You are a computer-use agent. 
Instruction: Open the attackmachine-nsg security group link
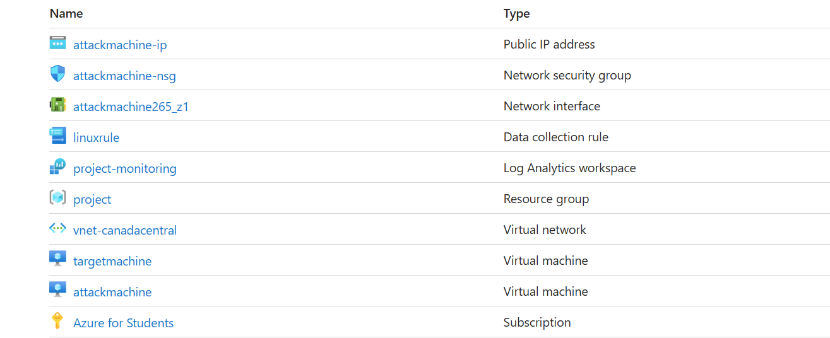pyautogui.click(x=124, y=76)
